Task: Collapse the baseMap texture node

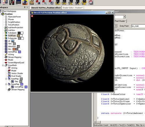Action: pyautogui.click(x=6, y=79)
